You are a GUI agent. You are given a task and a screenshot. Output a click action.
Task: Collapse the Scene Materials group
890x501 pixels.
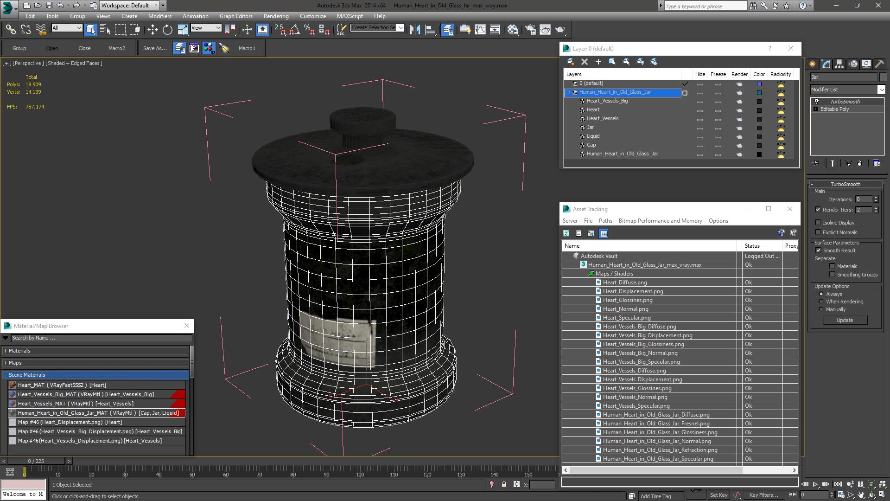[95, 375]
